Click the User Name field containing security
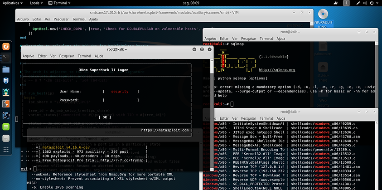382x190 pixels. (x=121, y=92)
